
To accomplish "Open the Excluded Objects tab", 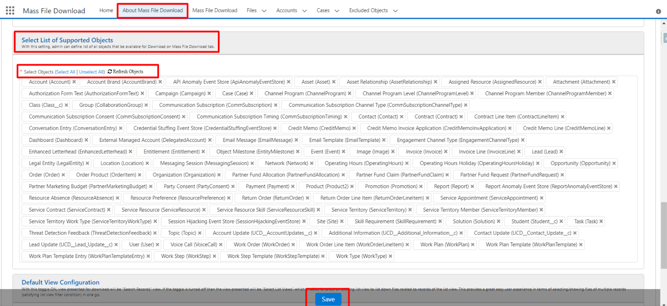I will tap(369, 10).
